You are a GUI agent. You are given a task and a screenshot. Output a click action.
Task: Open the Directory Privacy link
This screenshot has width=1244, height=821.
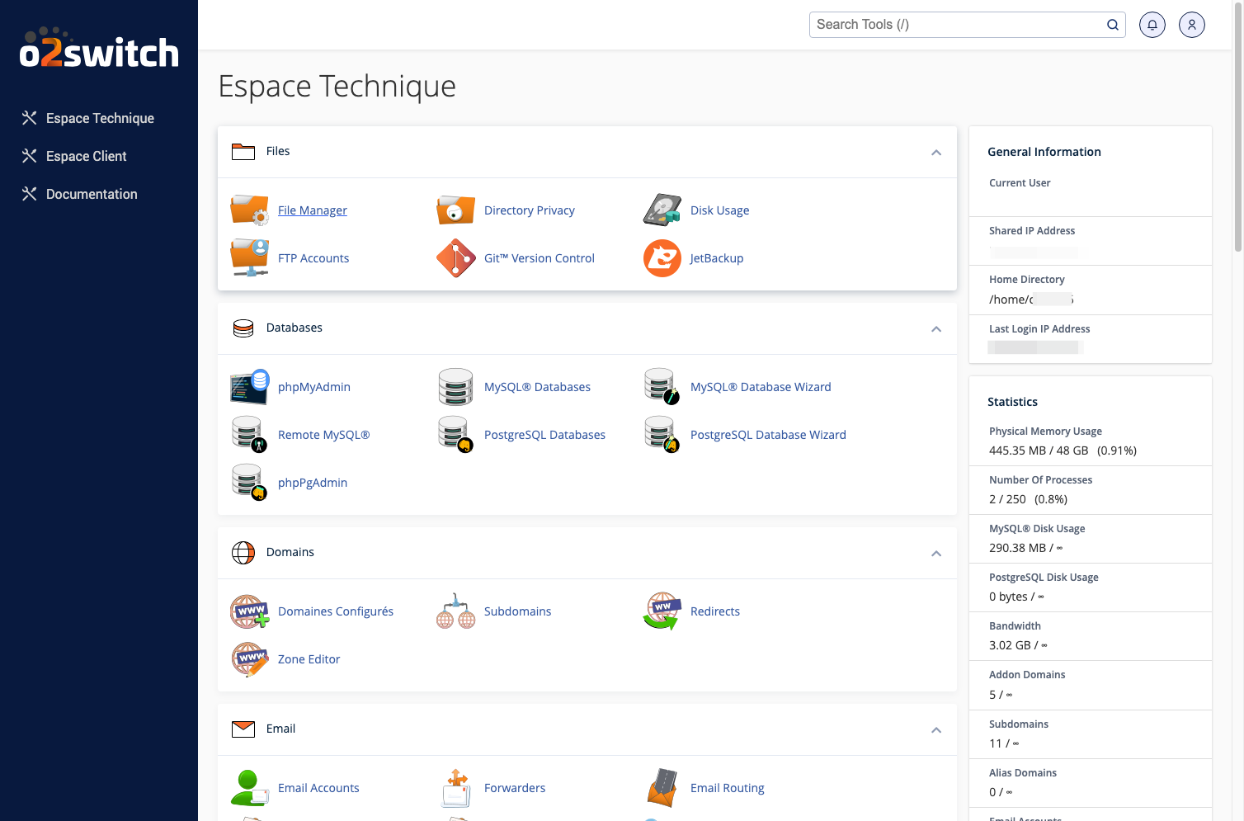[x=530, y=210]
